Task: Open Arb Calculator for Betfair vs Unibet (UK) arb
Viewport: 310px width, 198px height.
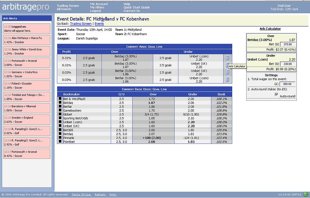Action: pyautogui.click(x=227, y=72)
